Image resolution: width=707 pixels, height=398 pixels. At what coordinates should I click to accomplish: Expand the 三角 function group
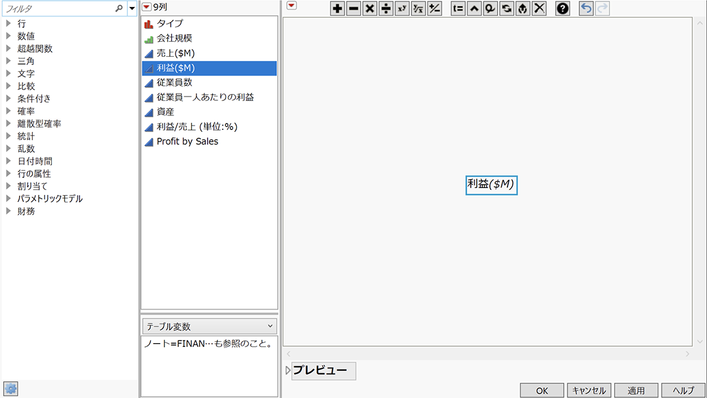pyautogui.click(x=8, y=61)
